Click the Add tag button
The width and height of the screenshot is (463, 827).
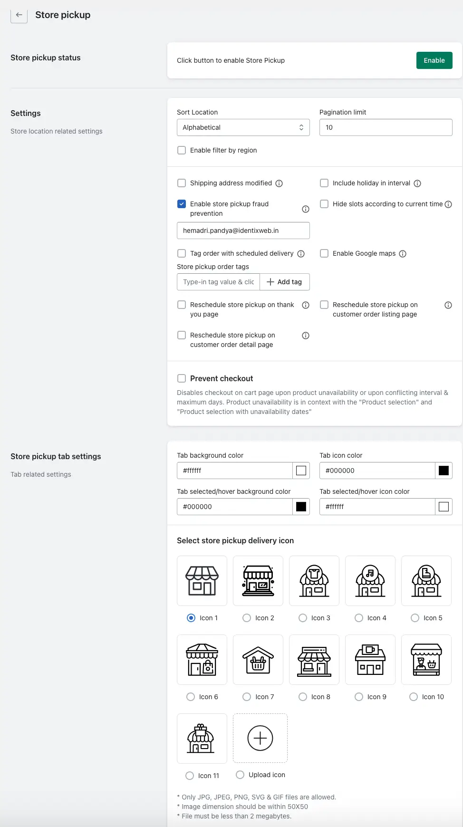(x=285, y=282)
